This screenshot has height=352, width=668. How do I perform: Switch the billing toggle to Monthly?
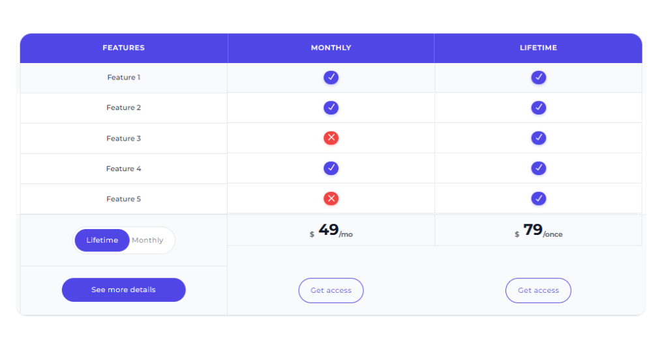147,240
